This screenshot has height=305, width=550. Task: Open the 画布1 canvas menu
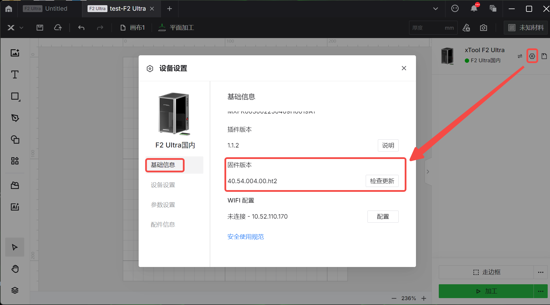coord(133,28)
